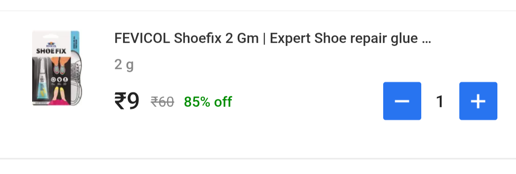This screenshot has height=174, width=516.
Task: Click the quantity value 1
Action: tap(440, 101)
